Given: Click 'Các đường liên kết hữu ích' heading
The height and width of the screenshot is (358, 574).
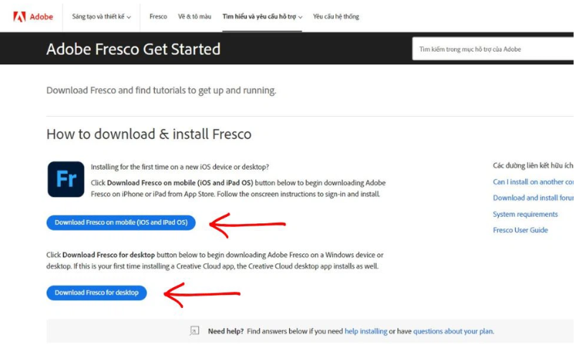Looking at the screenshot, I should (532, 165).
